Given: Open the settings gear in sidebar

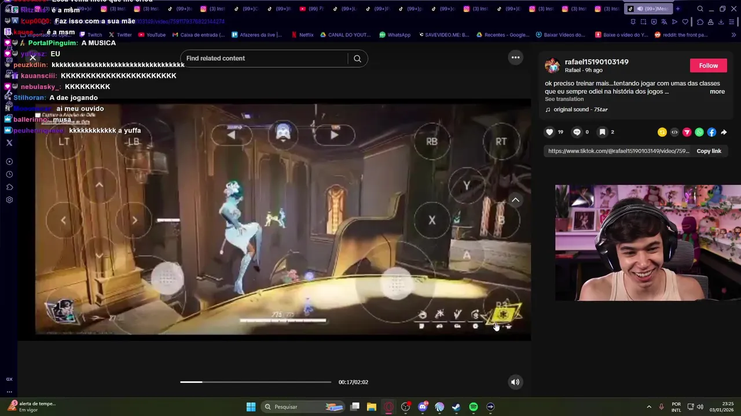Looking at the screenshot, I should tap(9, 200).
